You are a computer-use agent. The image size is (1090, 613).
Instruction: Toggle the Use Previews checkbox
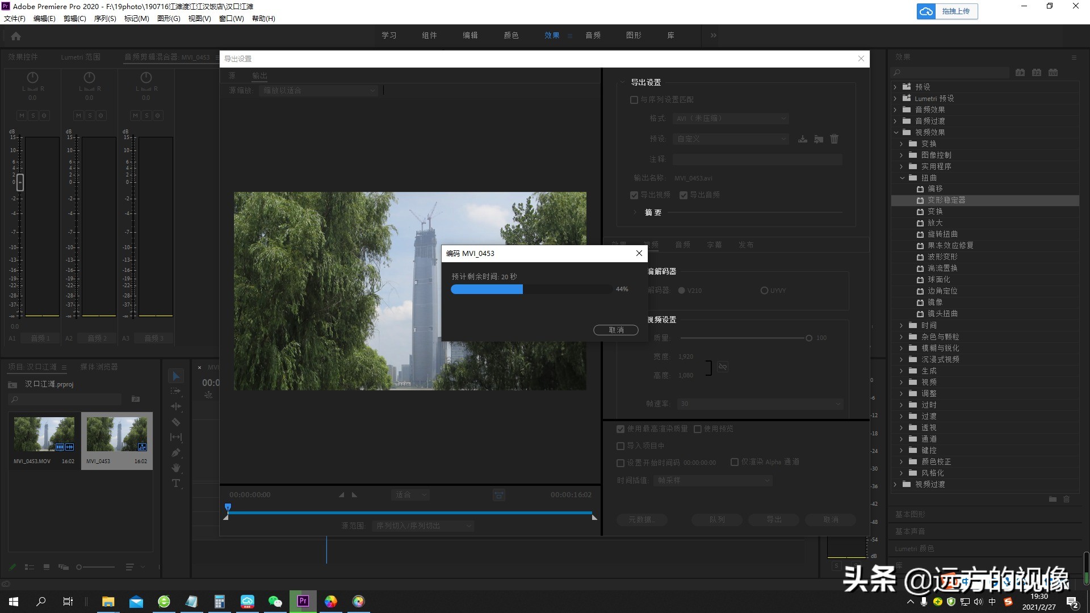(x=698, y=429)
